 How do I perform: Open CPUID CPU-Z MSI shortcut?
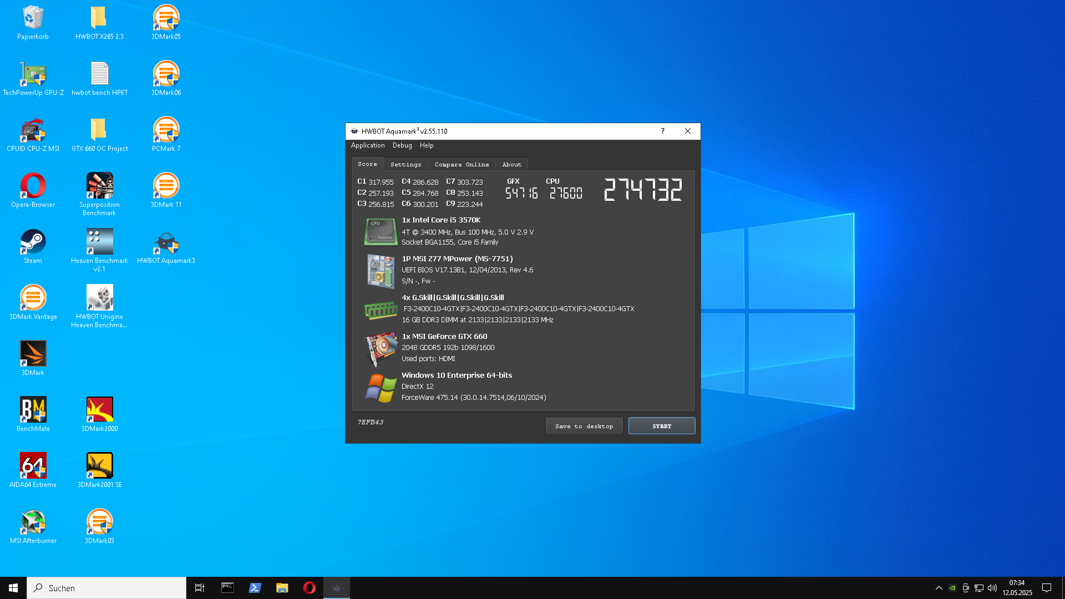pyautogui.click(x=33, y=134)
